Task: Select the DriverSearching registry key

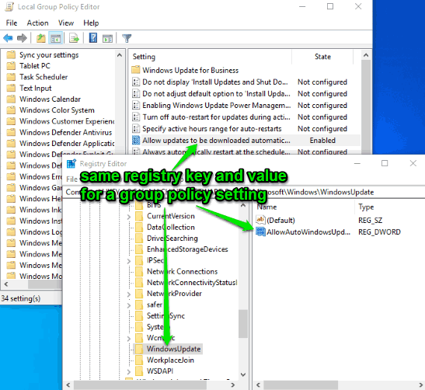Action: 172,239
